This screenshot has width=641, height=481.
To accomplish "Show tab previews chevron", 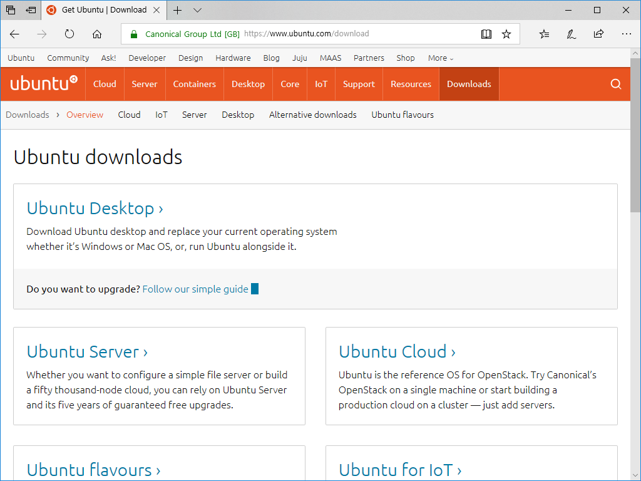I will [197, 10].
